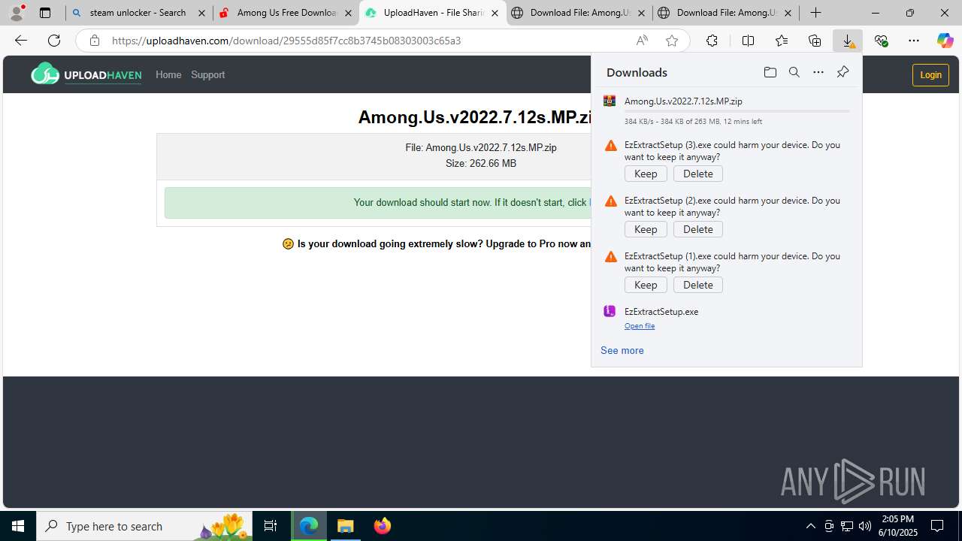This screenshot has width=962, height=541.
Task: Open Edge Settings and more menu
Action: point(914,41)
